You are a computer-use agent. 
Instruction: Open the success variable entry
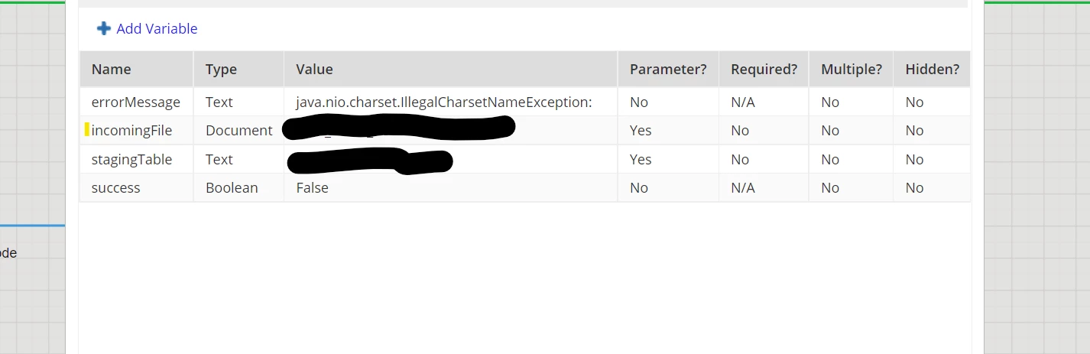click(116, 188)
